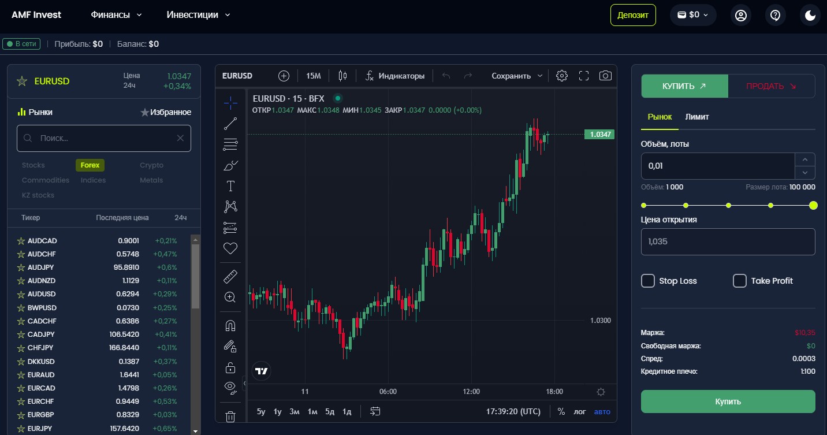Increase lot volume with up arrow
Image resolution: width=827 pixels, height=435 pixels.
(x=805, y=159)
